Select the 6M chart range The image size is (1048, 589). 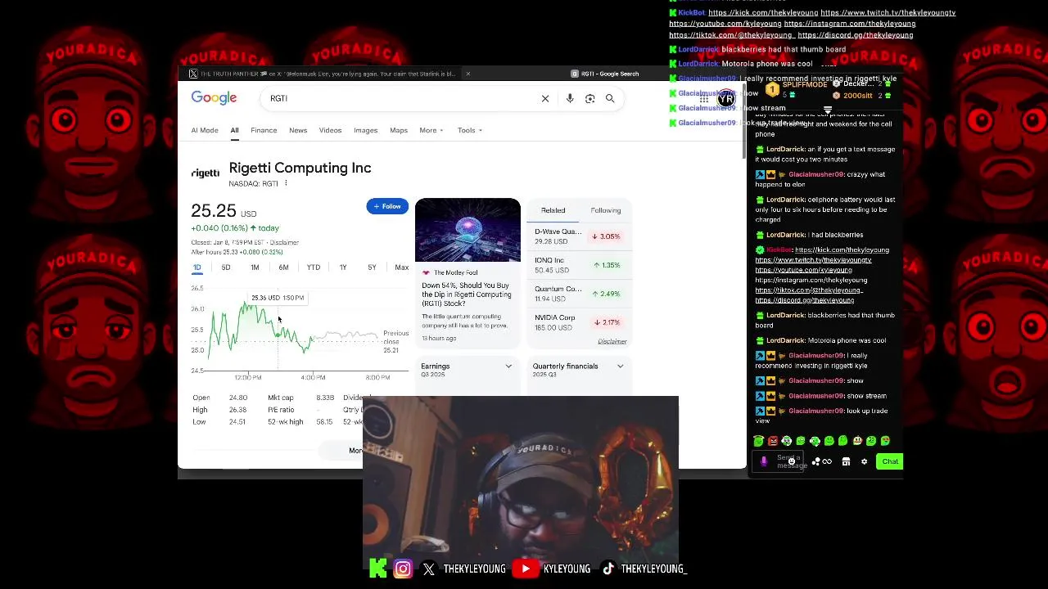click(283, 268)
